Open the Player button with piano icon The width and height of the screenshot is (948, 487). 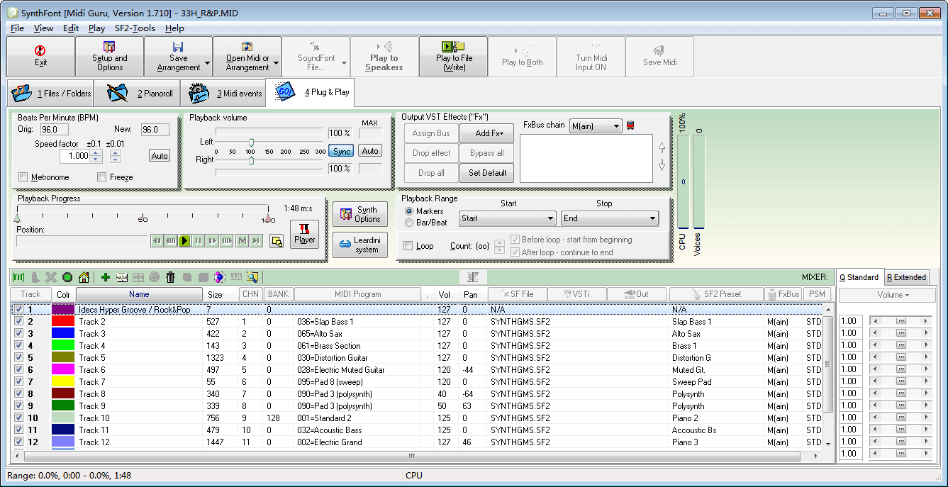click(305, 233)
